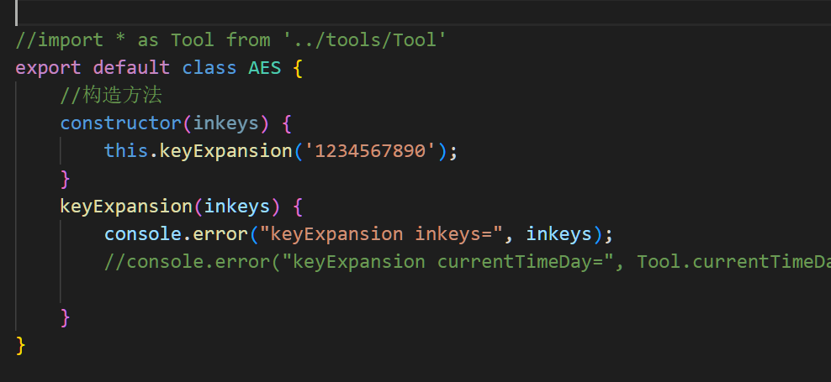Click inkeys parameter in keyExpansion definition
Image resolution: width=831 pixels, height=382 pixels.
(x=237, y=206)
